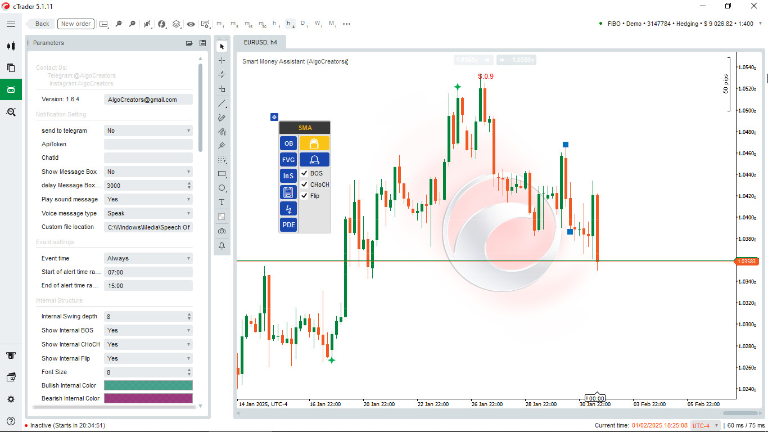Uncheck the BOS checkbox
Image resolution: width=768 pixels, height=432 pixels.
point(304,173)
